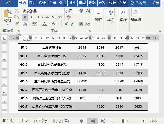Toggle subscript formatting
The height and width of the screenshot is (124, 164).
click(x=54, y=17)
